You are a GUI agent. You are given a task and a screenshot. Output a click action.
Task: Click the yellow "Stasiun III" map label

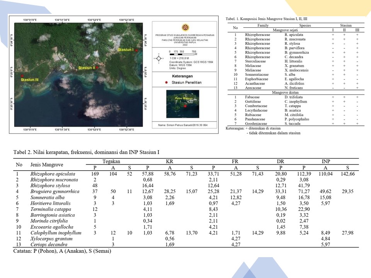tap(30, 80)
